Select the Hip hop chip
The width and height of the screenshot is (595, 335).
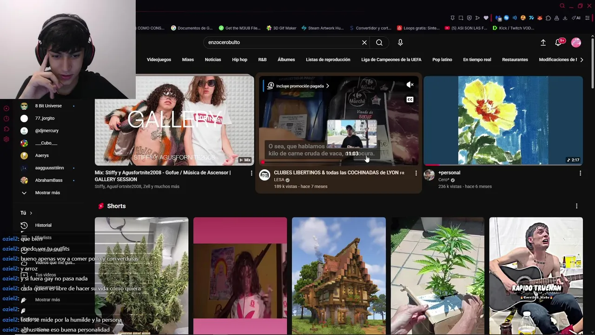(x=239, y=60)
